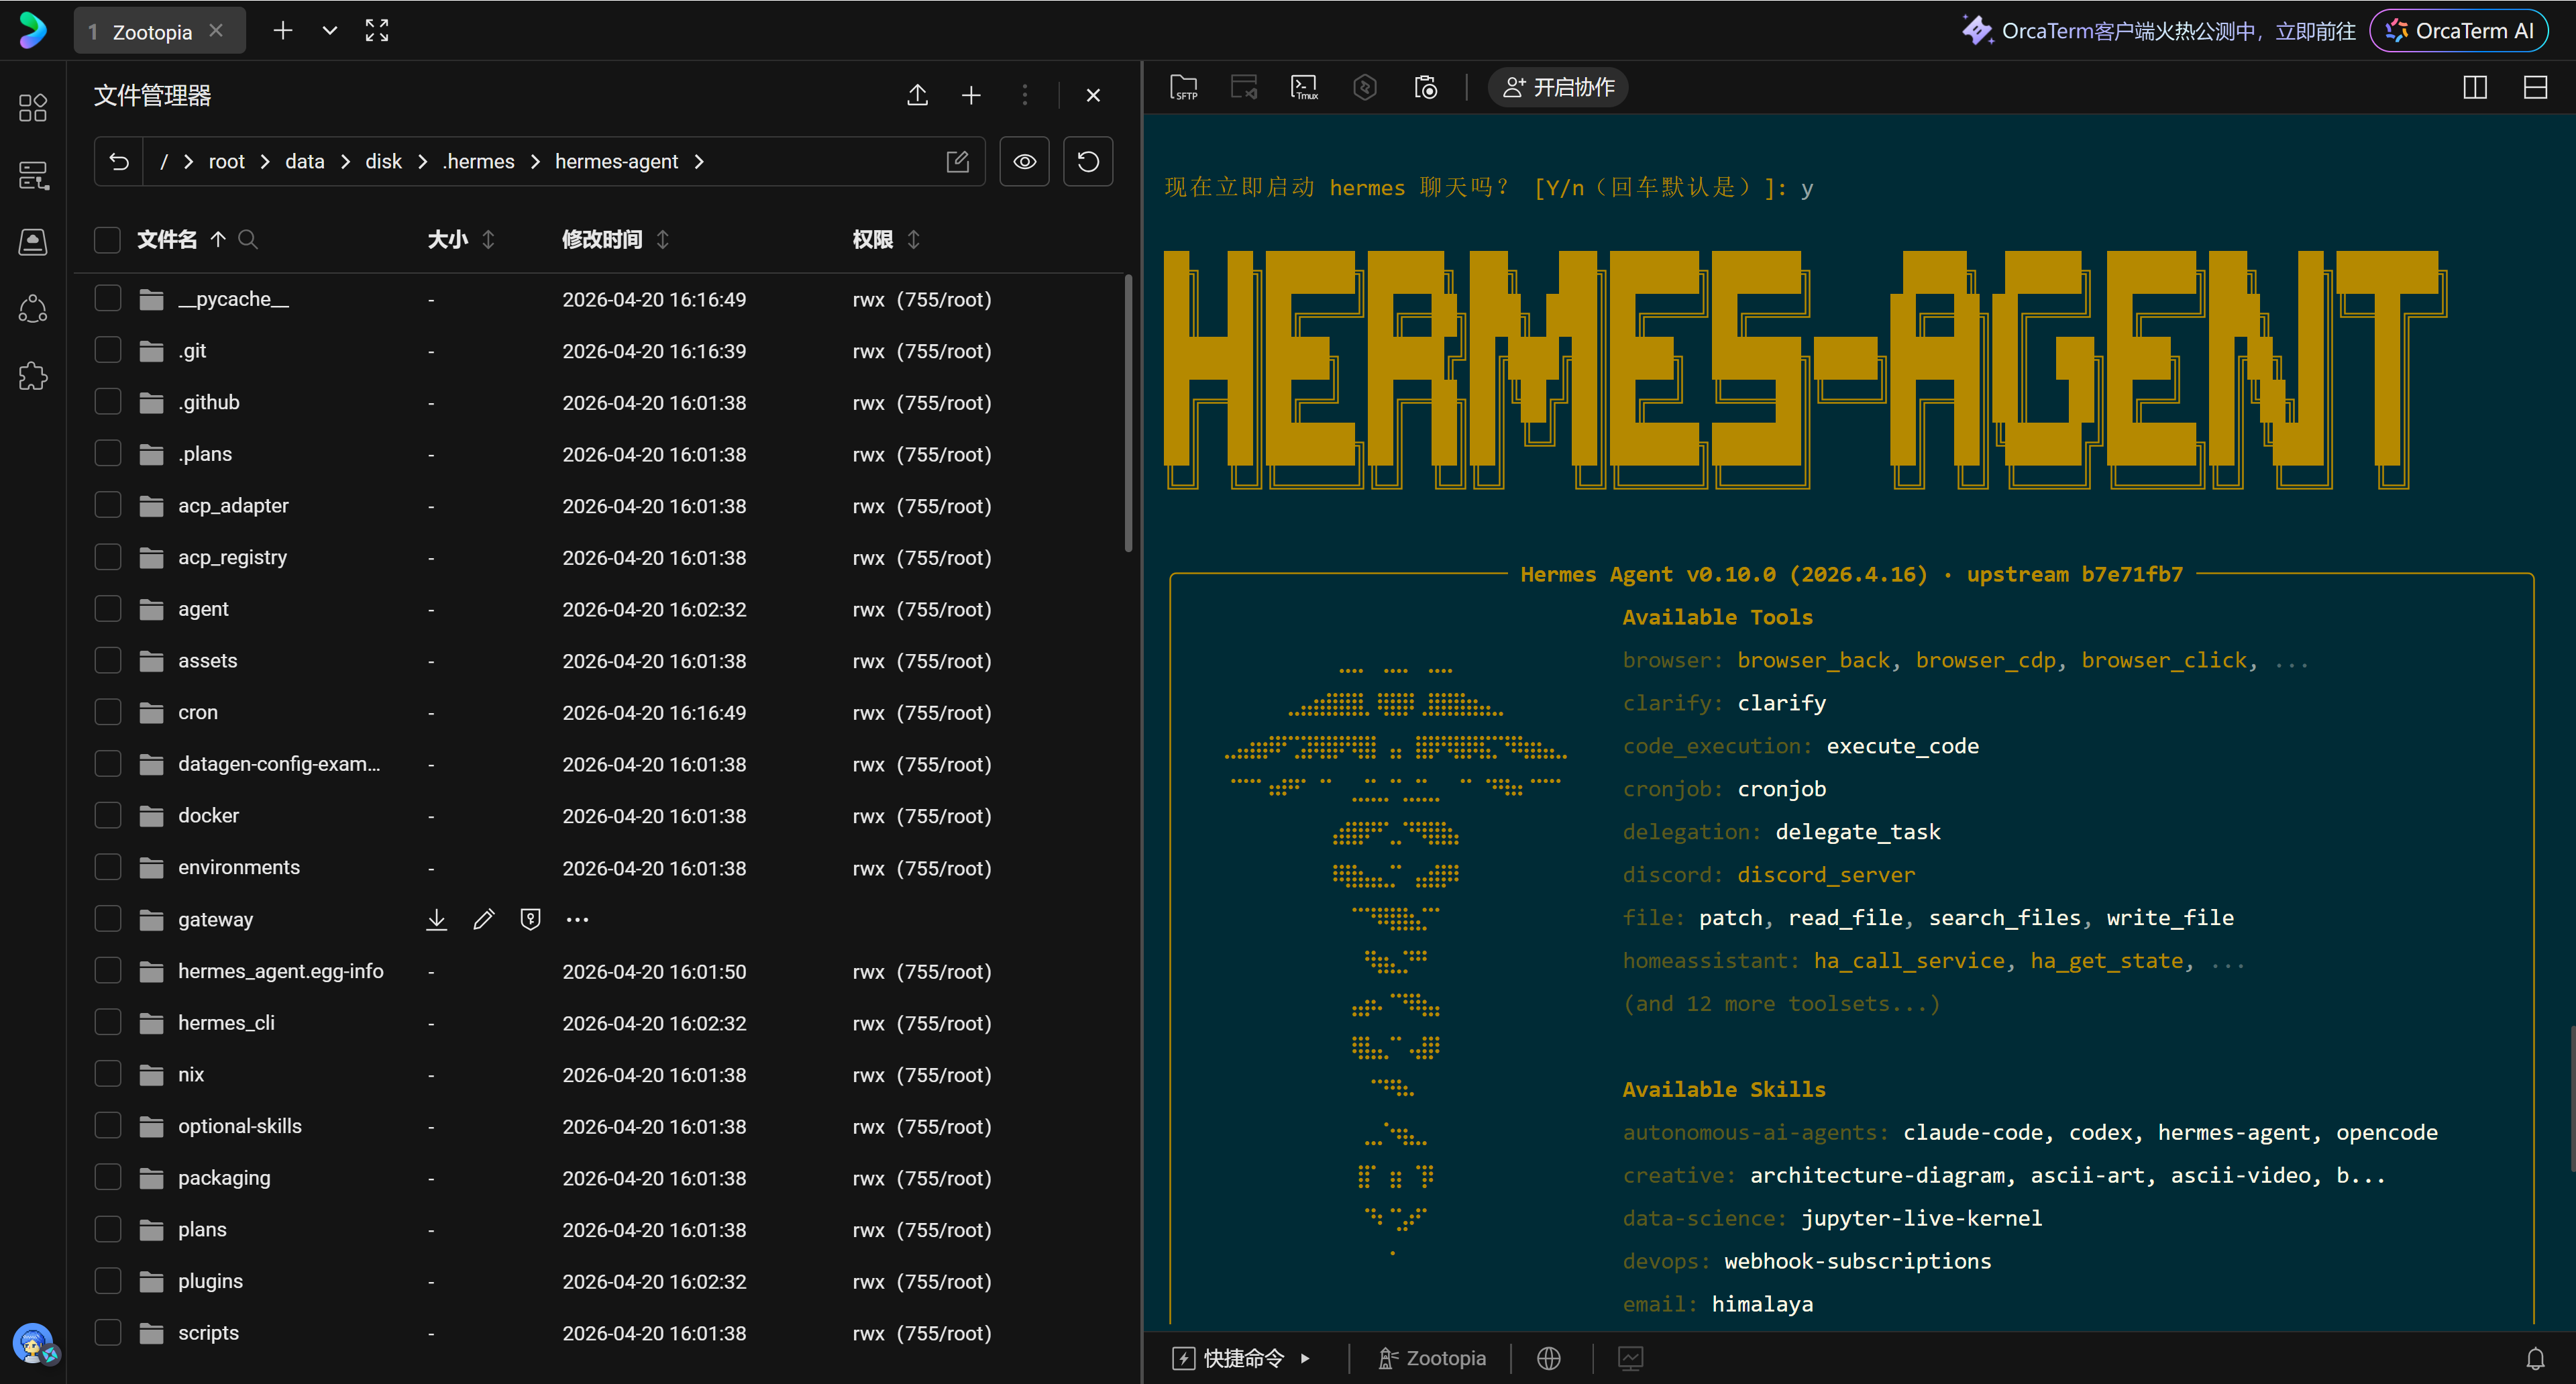The width and height of the screenshot is (2576, 1384).
Task: Click the globe icon in status bar
Action: pyautogui.click(x=1548, y=1358)
